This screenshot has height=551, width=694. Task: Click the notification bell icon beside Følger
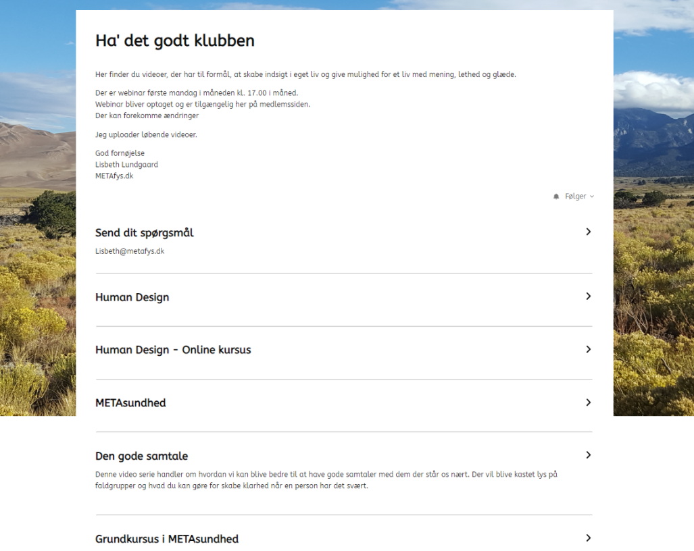tap(556, 196)
